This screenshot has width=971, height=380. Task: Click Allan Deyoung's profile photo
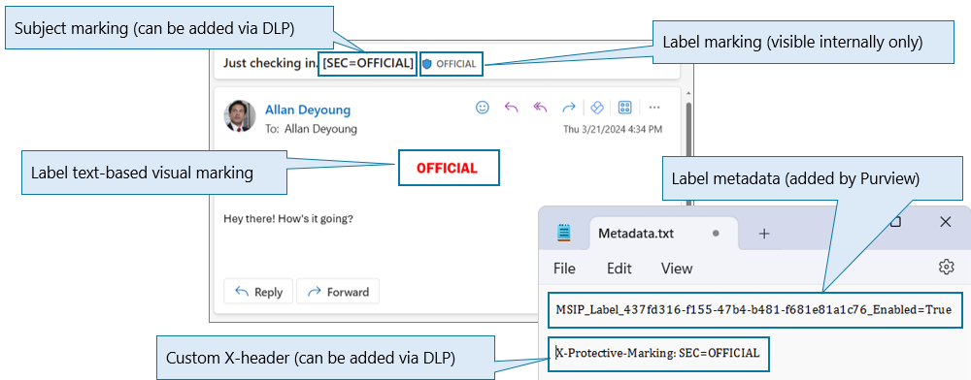(240, 115)
